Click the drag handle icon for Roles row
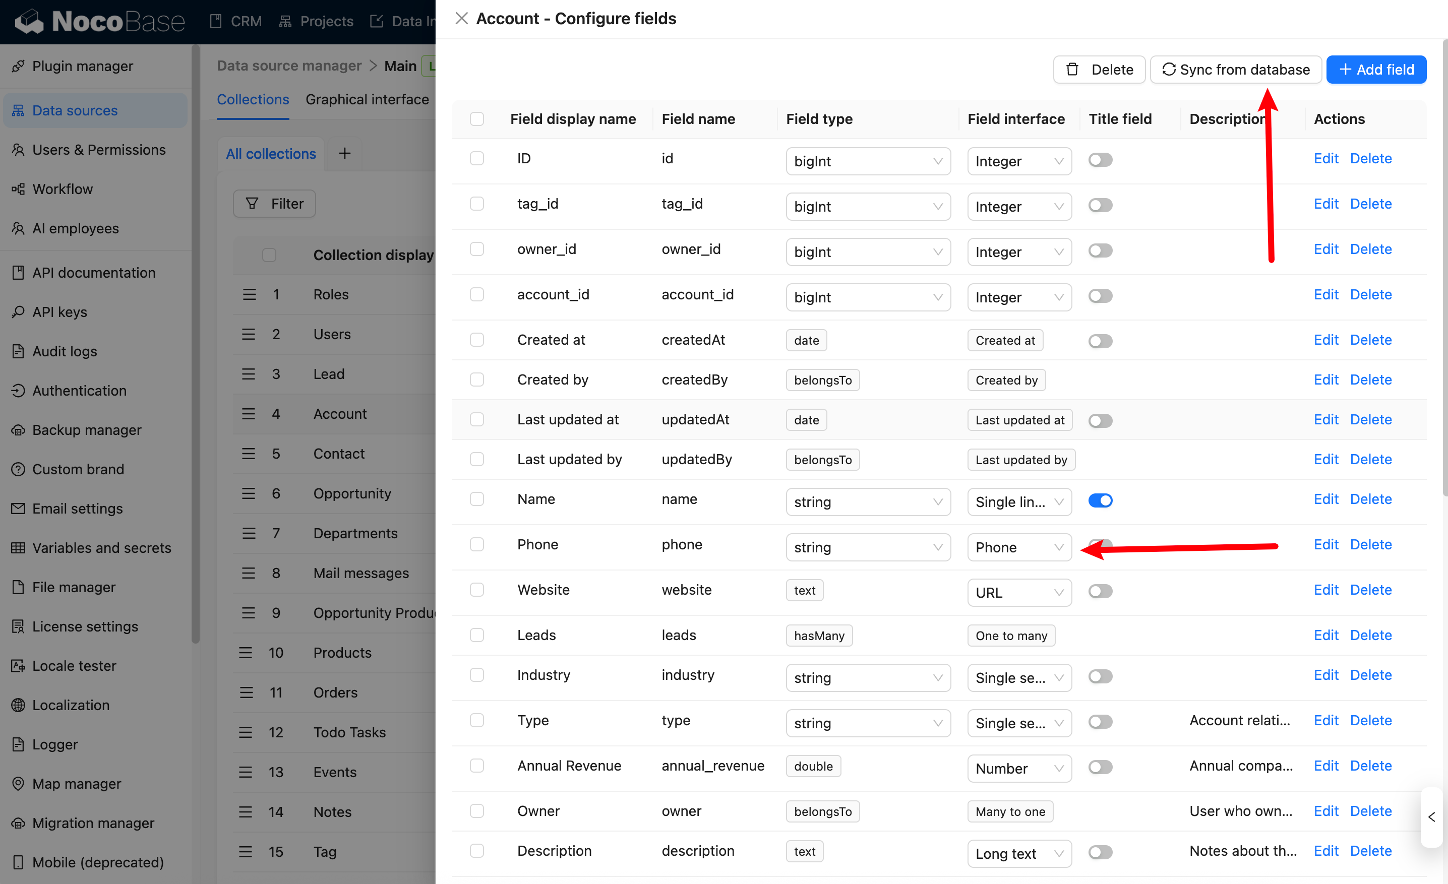1448x884 pixels. click(249, 294)
